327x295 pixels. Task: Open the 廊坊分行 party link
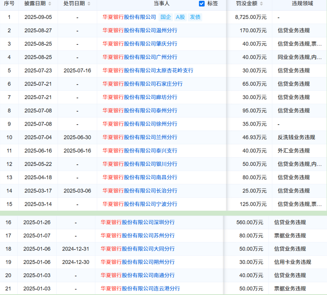pyautogui.click(x=140, y=97)
